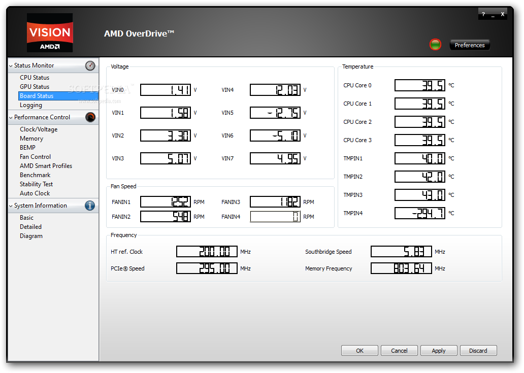Click the FANIN3 RPM readout
Image resolution: width=524 pixels, height=373 pixels.
tap(275, 201)
